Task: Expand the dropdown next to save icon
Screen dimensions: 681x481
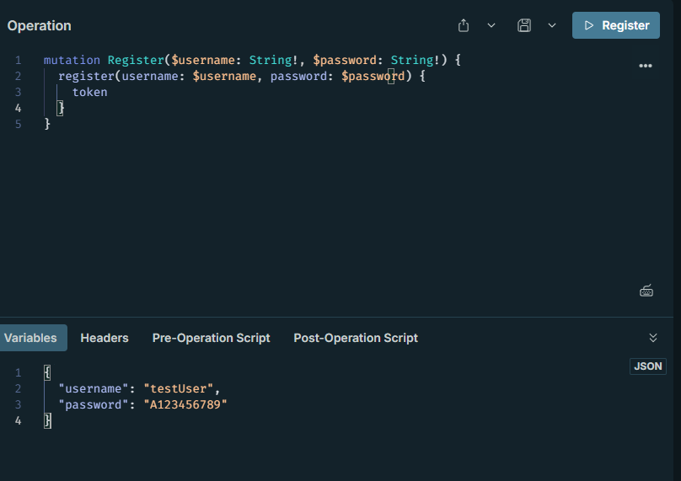Action: (552, 25)
